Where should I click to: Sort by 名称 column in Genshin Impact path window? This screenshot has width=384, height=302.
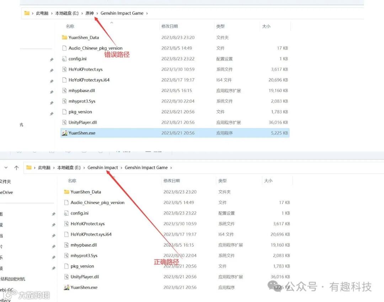(x=72, y=180)
